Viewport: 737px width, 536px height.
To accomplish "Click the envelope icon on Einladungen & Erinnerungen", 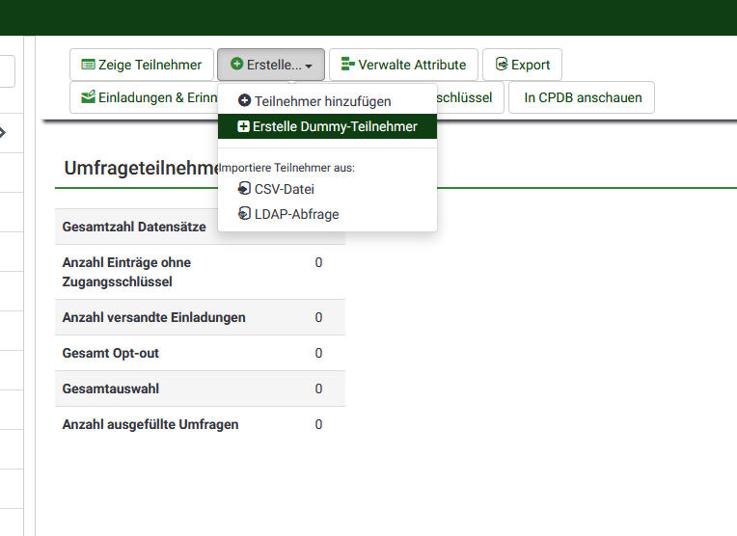I will tap(88, 97).
